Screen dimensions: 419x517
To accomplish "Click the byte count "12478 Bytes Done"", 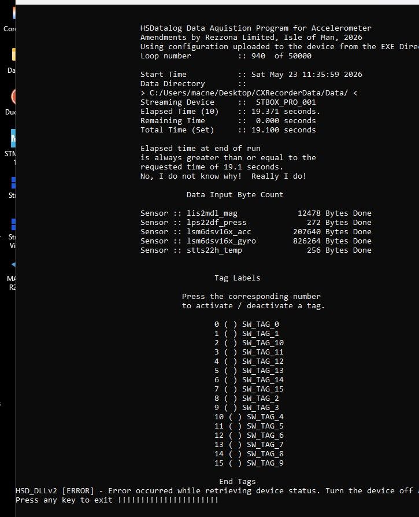I will (335, 213).
